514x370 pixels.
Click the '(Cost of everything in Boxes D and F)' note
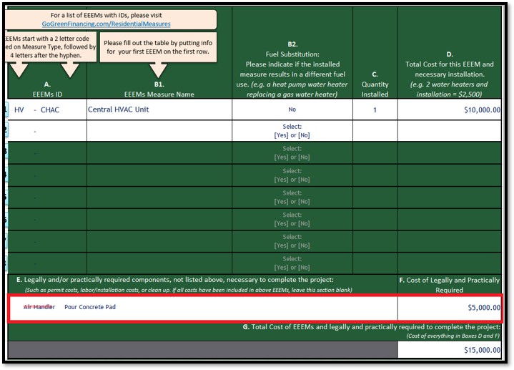coord(453,336)
